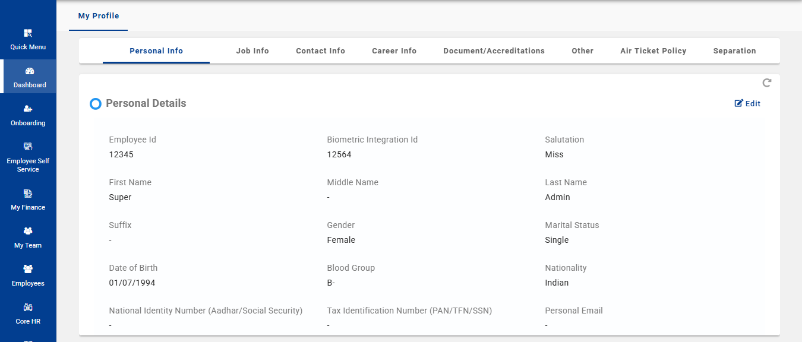
Task: Open Core HR from the sidebar
Action: [x=28, y=308]
